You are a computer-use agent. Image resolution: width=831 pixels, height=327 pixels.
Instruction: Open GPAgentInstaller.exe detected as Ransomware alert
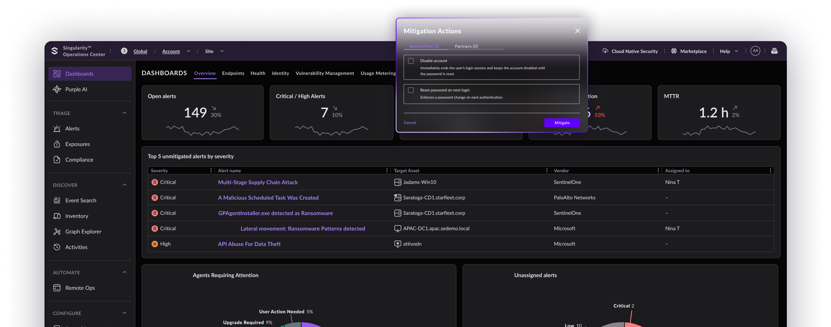click(x=276, y=213)
